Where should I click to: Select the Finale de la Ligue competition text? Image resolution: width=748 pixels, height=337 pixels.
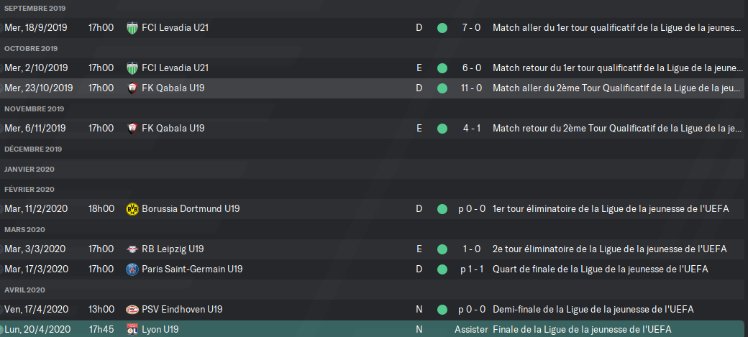point(582,329)
